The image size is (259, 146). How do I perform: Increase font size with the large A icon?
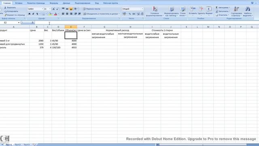coord(53,9)
